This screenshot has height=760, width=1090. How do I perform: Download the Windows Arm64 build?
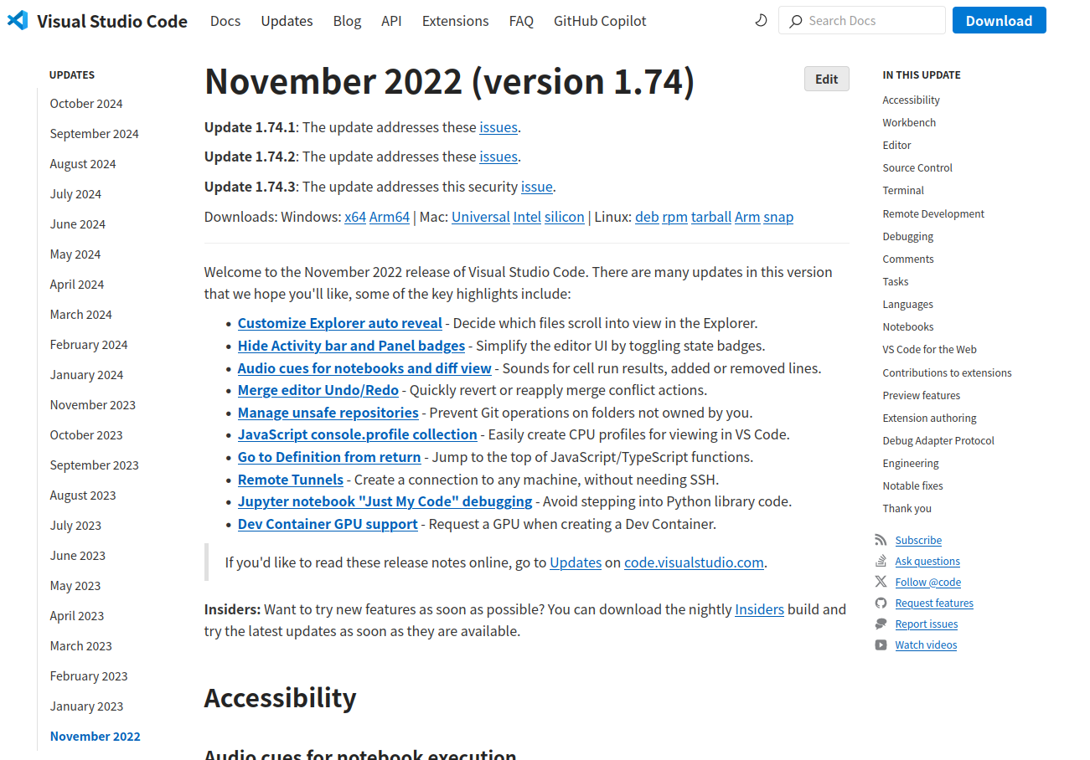coord(390,217)
